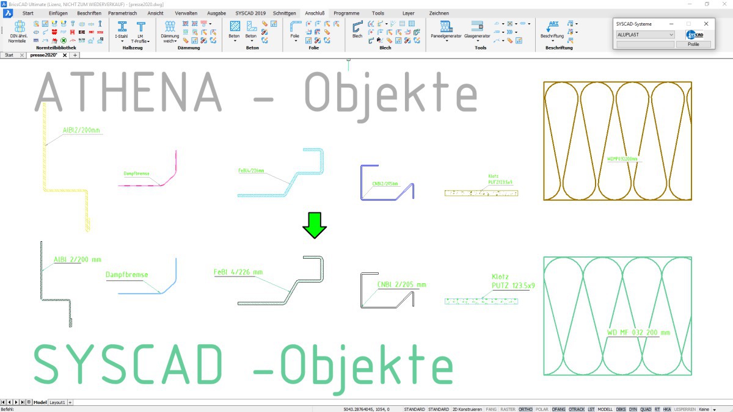Open the Layout1 tab
The image size is (733, 412).
click(57, 403)
